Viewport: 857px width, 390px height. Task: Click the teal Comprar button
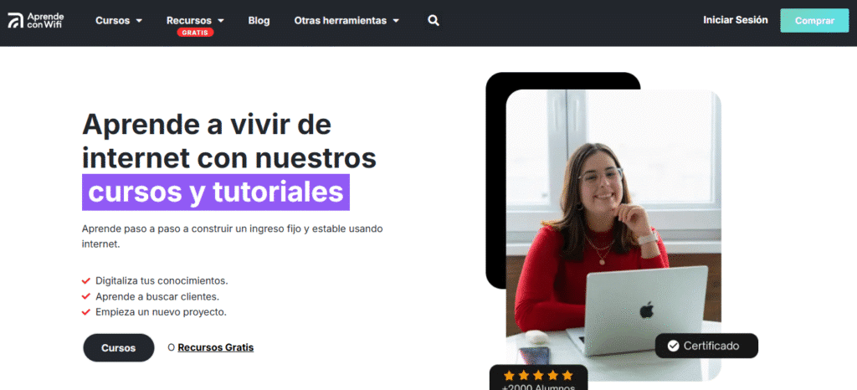click(814, 21)
